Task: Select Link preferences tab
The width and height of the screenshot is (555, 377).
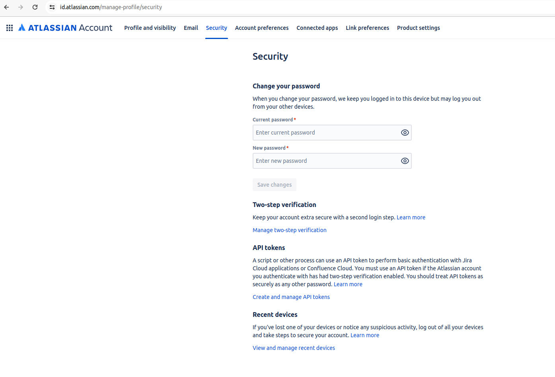Action: pyautogui.click(x=367, y=28)
